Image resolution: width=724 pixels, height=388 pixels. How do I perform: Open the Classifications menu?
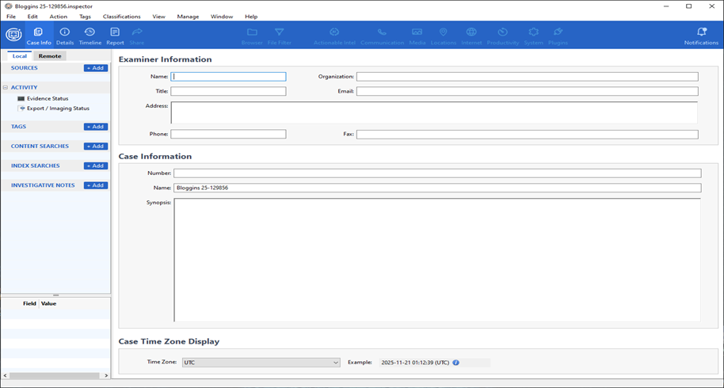pos(121,17)
